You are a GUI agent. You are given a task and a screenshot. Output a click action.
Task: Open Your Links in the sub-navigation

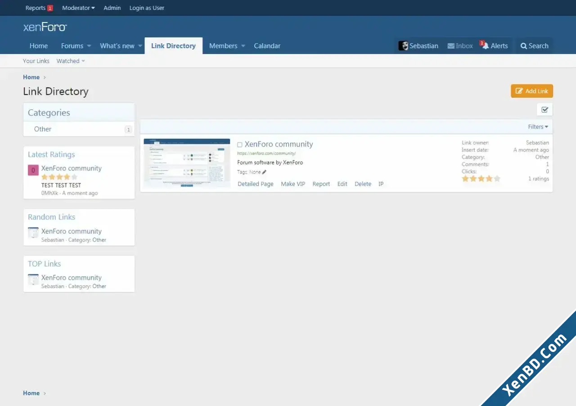tap(36, 61)
